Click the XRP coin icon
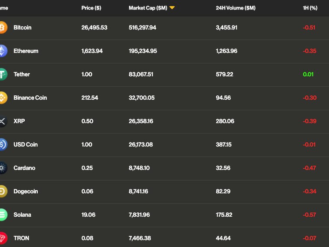Image resolution: width=329 pixels, height=247 pixels. point(3,121)
